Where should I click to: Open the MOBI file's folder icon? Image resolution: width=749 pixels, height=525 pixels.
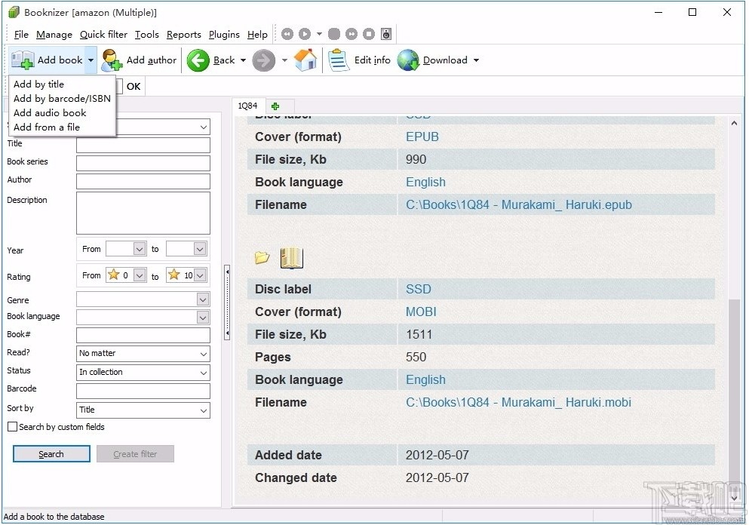click(262, 258)
